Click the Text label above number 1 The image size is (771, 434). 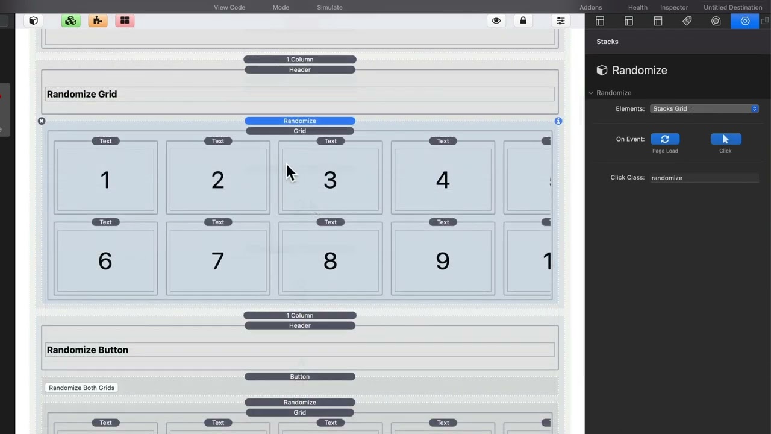pos(105,141)
